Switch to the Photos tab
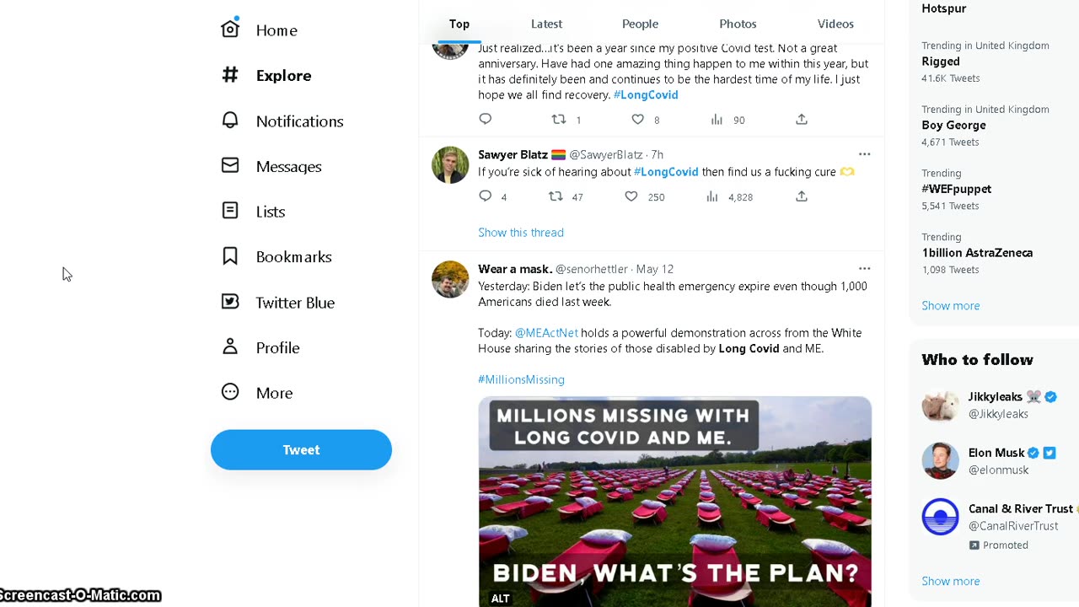 738,24
